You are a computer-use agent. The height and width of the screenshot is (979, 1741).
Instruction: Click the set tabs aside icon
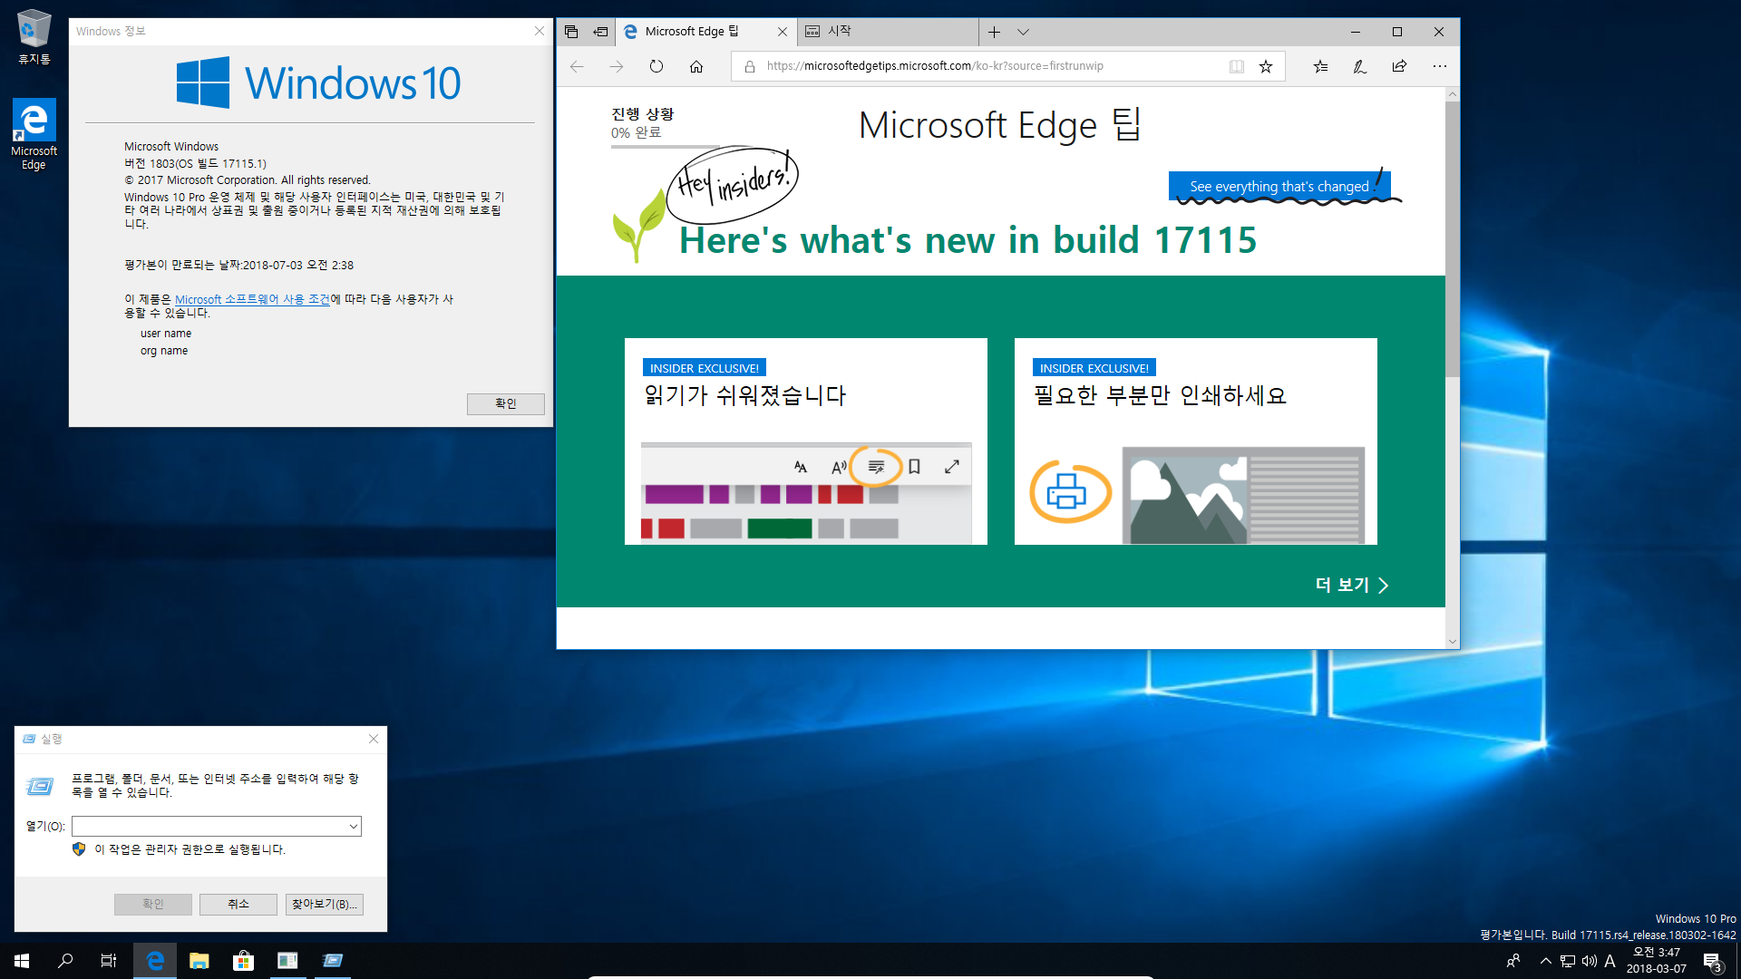pyautogui.click(x=600, y=32)
